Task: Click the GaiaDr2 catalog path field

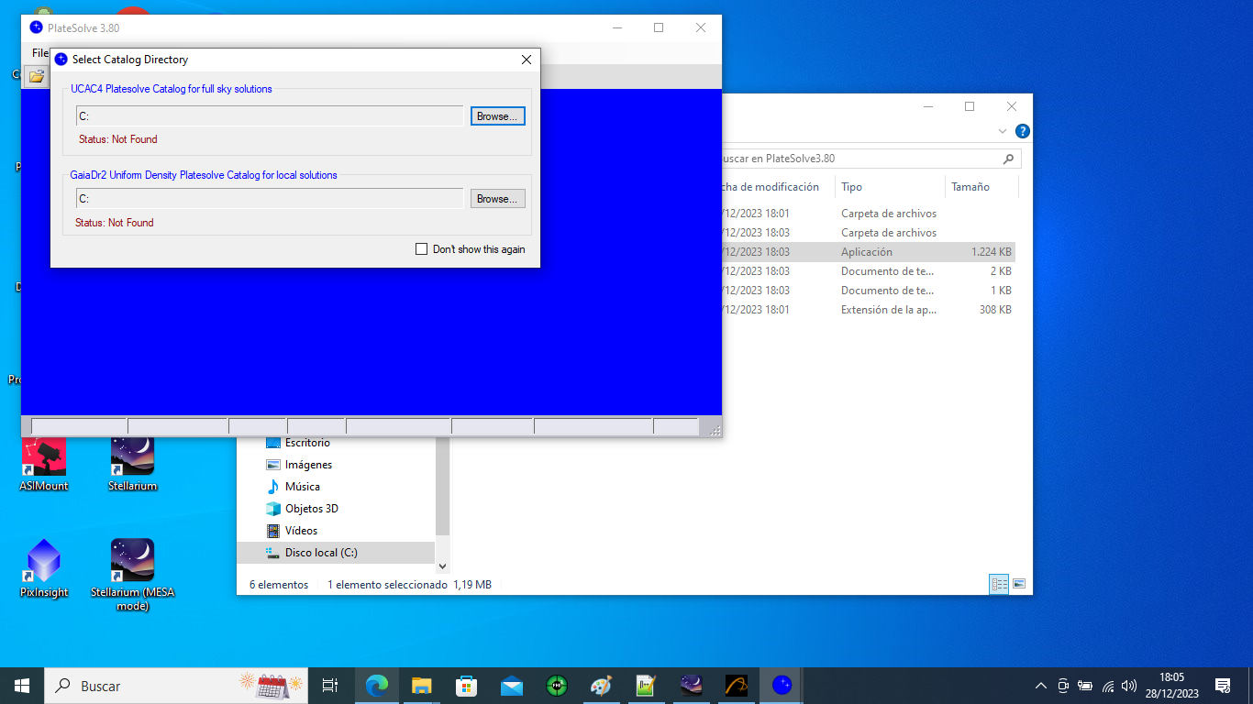Action: click(270, 198)
